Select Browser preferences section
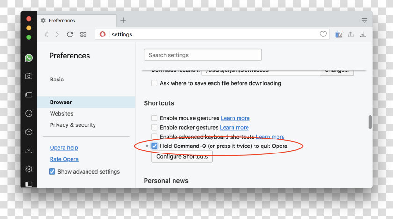 click(86, 102)
